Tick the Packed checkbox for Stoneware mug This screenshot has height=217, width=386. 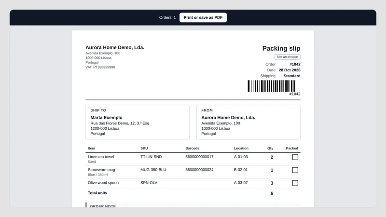tap(295, 170)
